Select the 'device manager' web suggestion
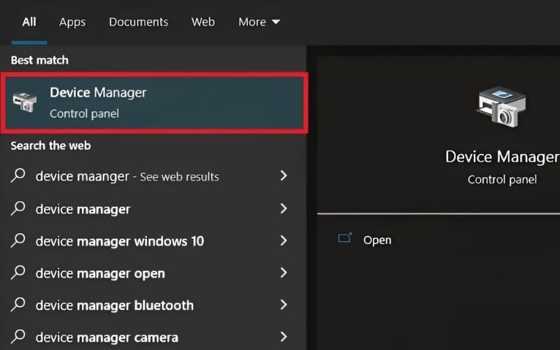 click(x=153, y=209)
